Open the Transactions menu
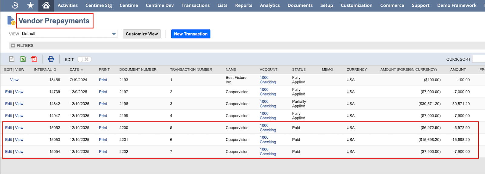The image size is (485, 174). [196, 5]
